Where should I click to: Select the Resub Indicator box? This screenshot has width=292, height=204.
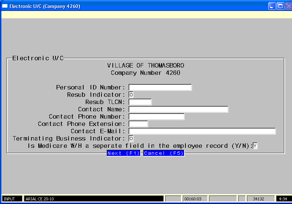click(x=131, y=95)
